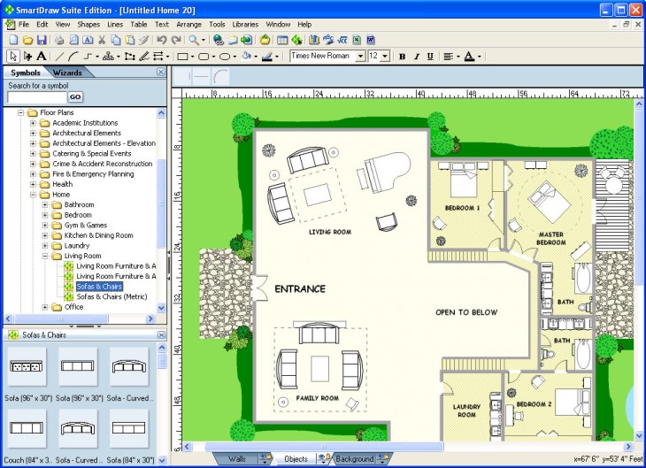Select the arrow pointer tool
The width and height of the screenshot is (646, 468).
(12, 56)
